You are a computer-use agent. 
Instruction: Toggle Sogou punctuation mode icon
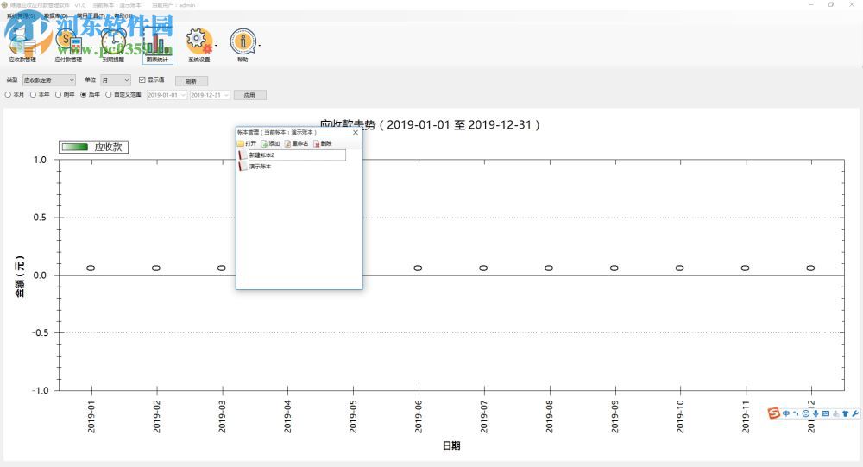[x=796, y=413]
